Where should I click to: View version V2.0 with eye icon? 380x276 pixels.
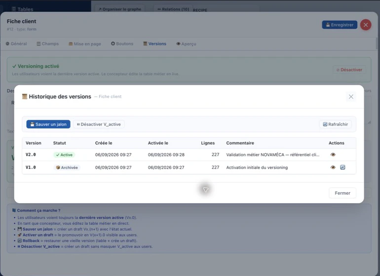333,154
